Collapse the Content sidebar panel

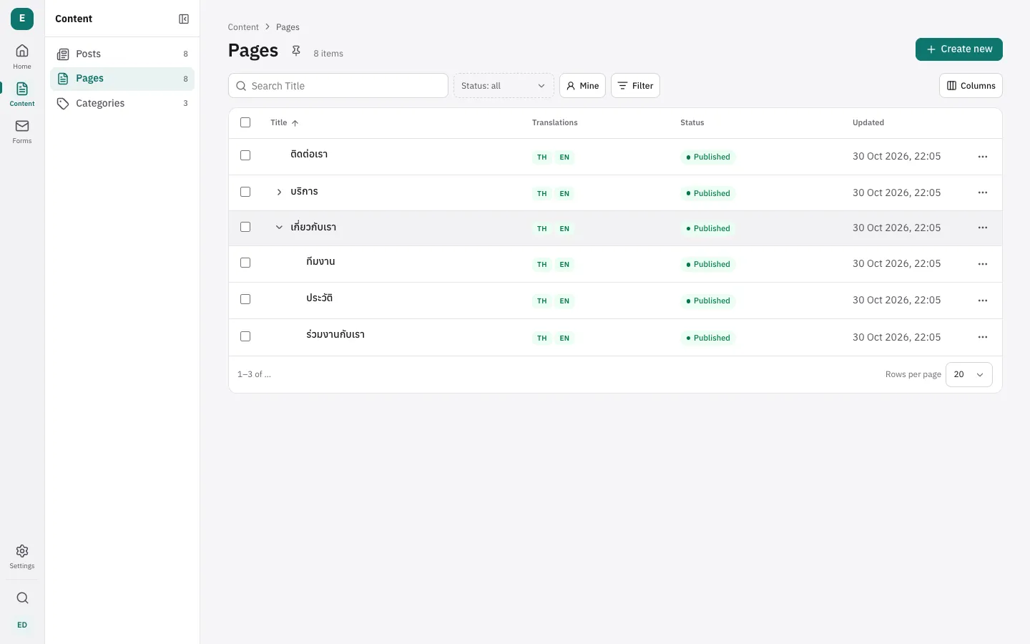pyautogui.click(x=184, y=19)
